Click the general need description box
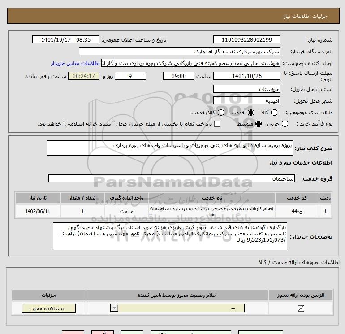 [x=170, y=148]
